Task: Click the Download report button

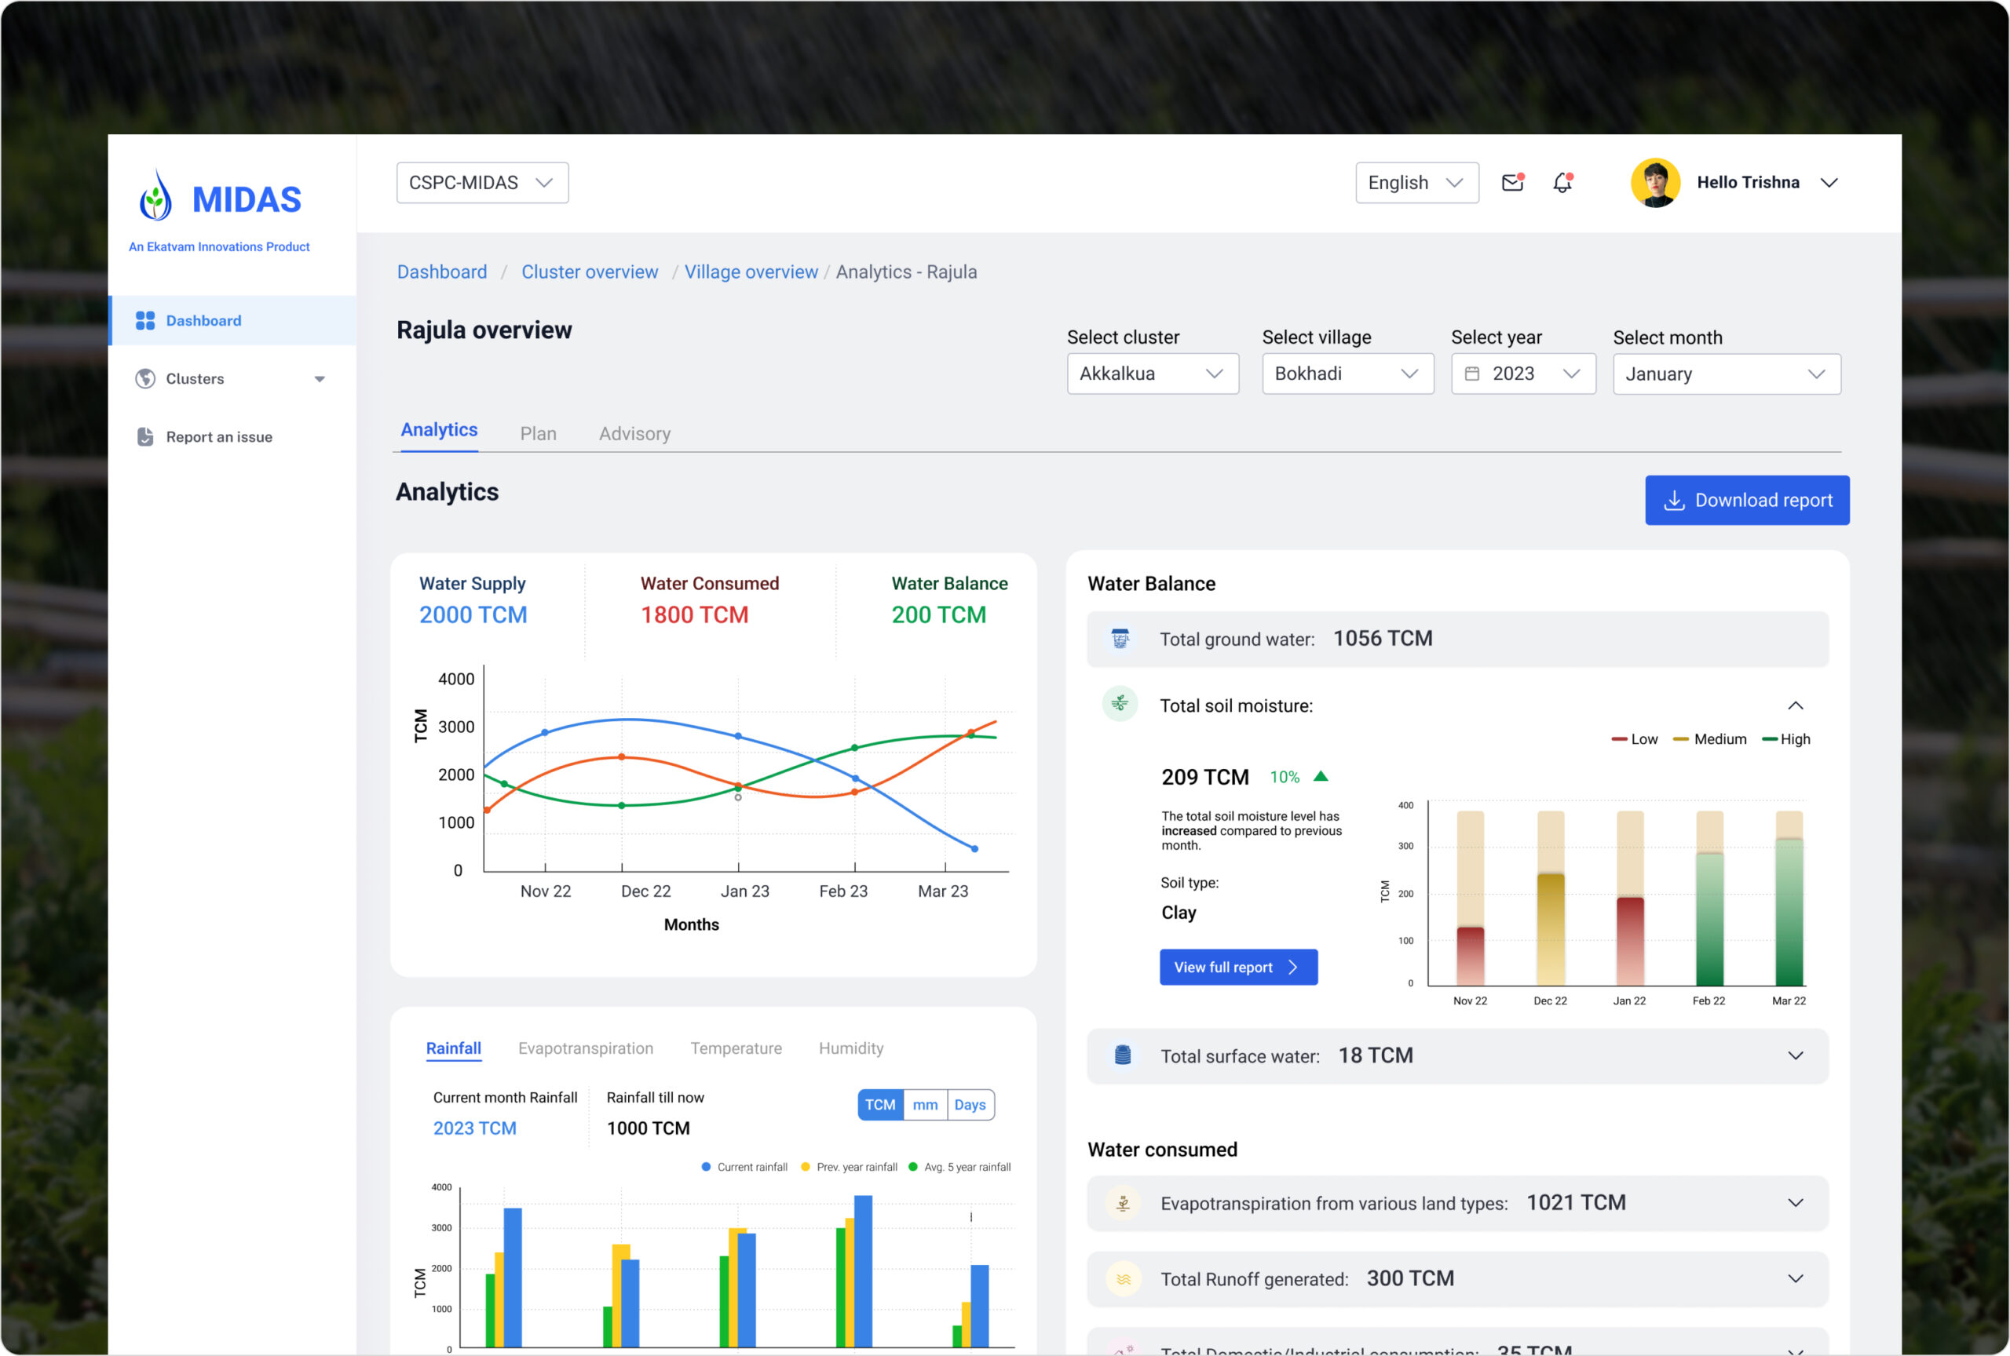Action: pos(1746,501)
